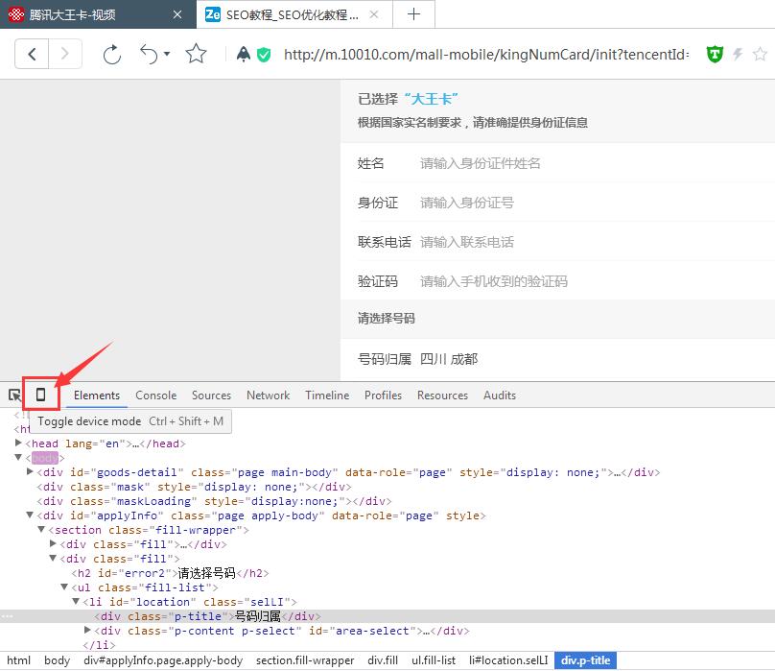The height and width of the screenshot is (671, 775).
Task: Click the browser forward arrow button
Action: pyautogui.click(x=64, y=54)
